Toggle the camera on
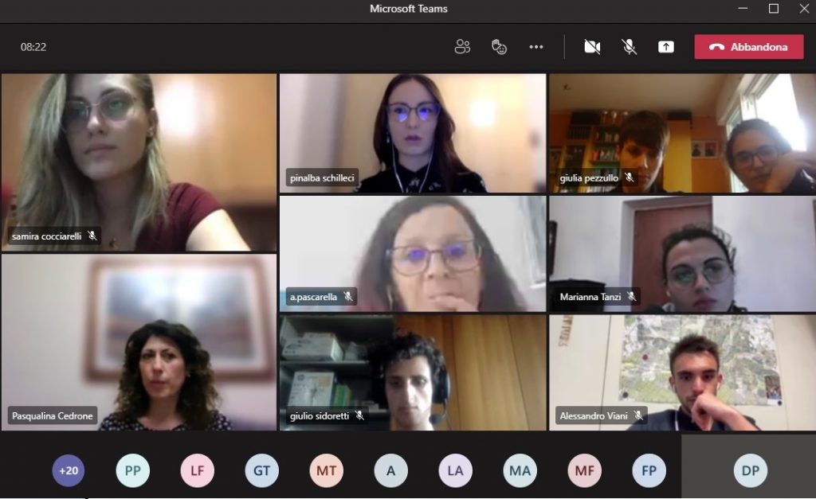816x499 pixels. (x=592, y=47)
